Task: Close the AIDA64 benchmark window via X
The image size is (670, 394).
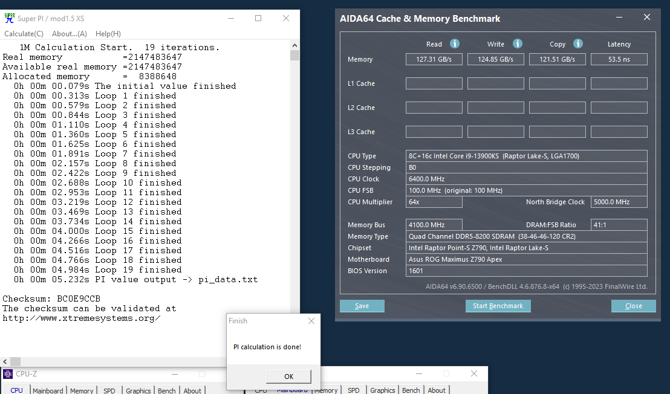Action: pos(647,17)
